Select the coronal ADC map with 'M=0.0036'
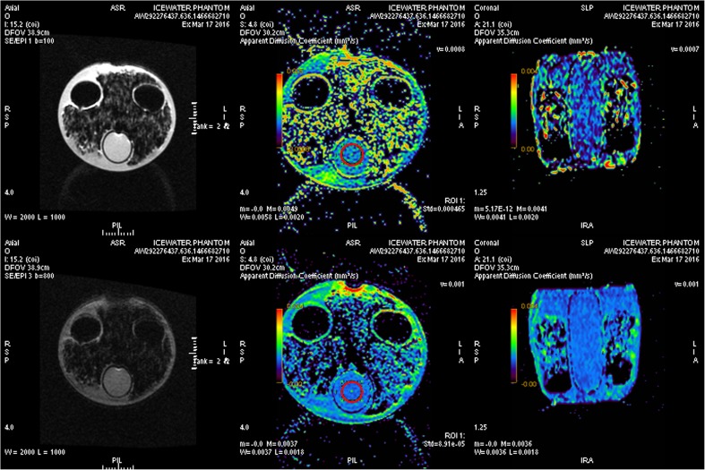Image resolution: width=705 pixels, height=470 pixels. point(586,344)
